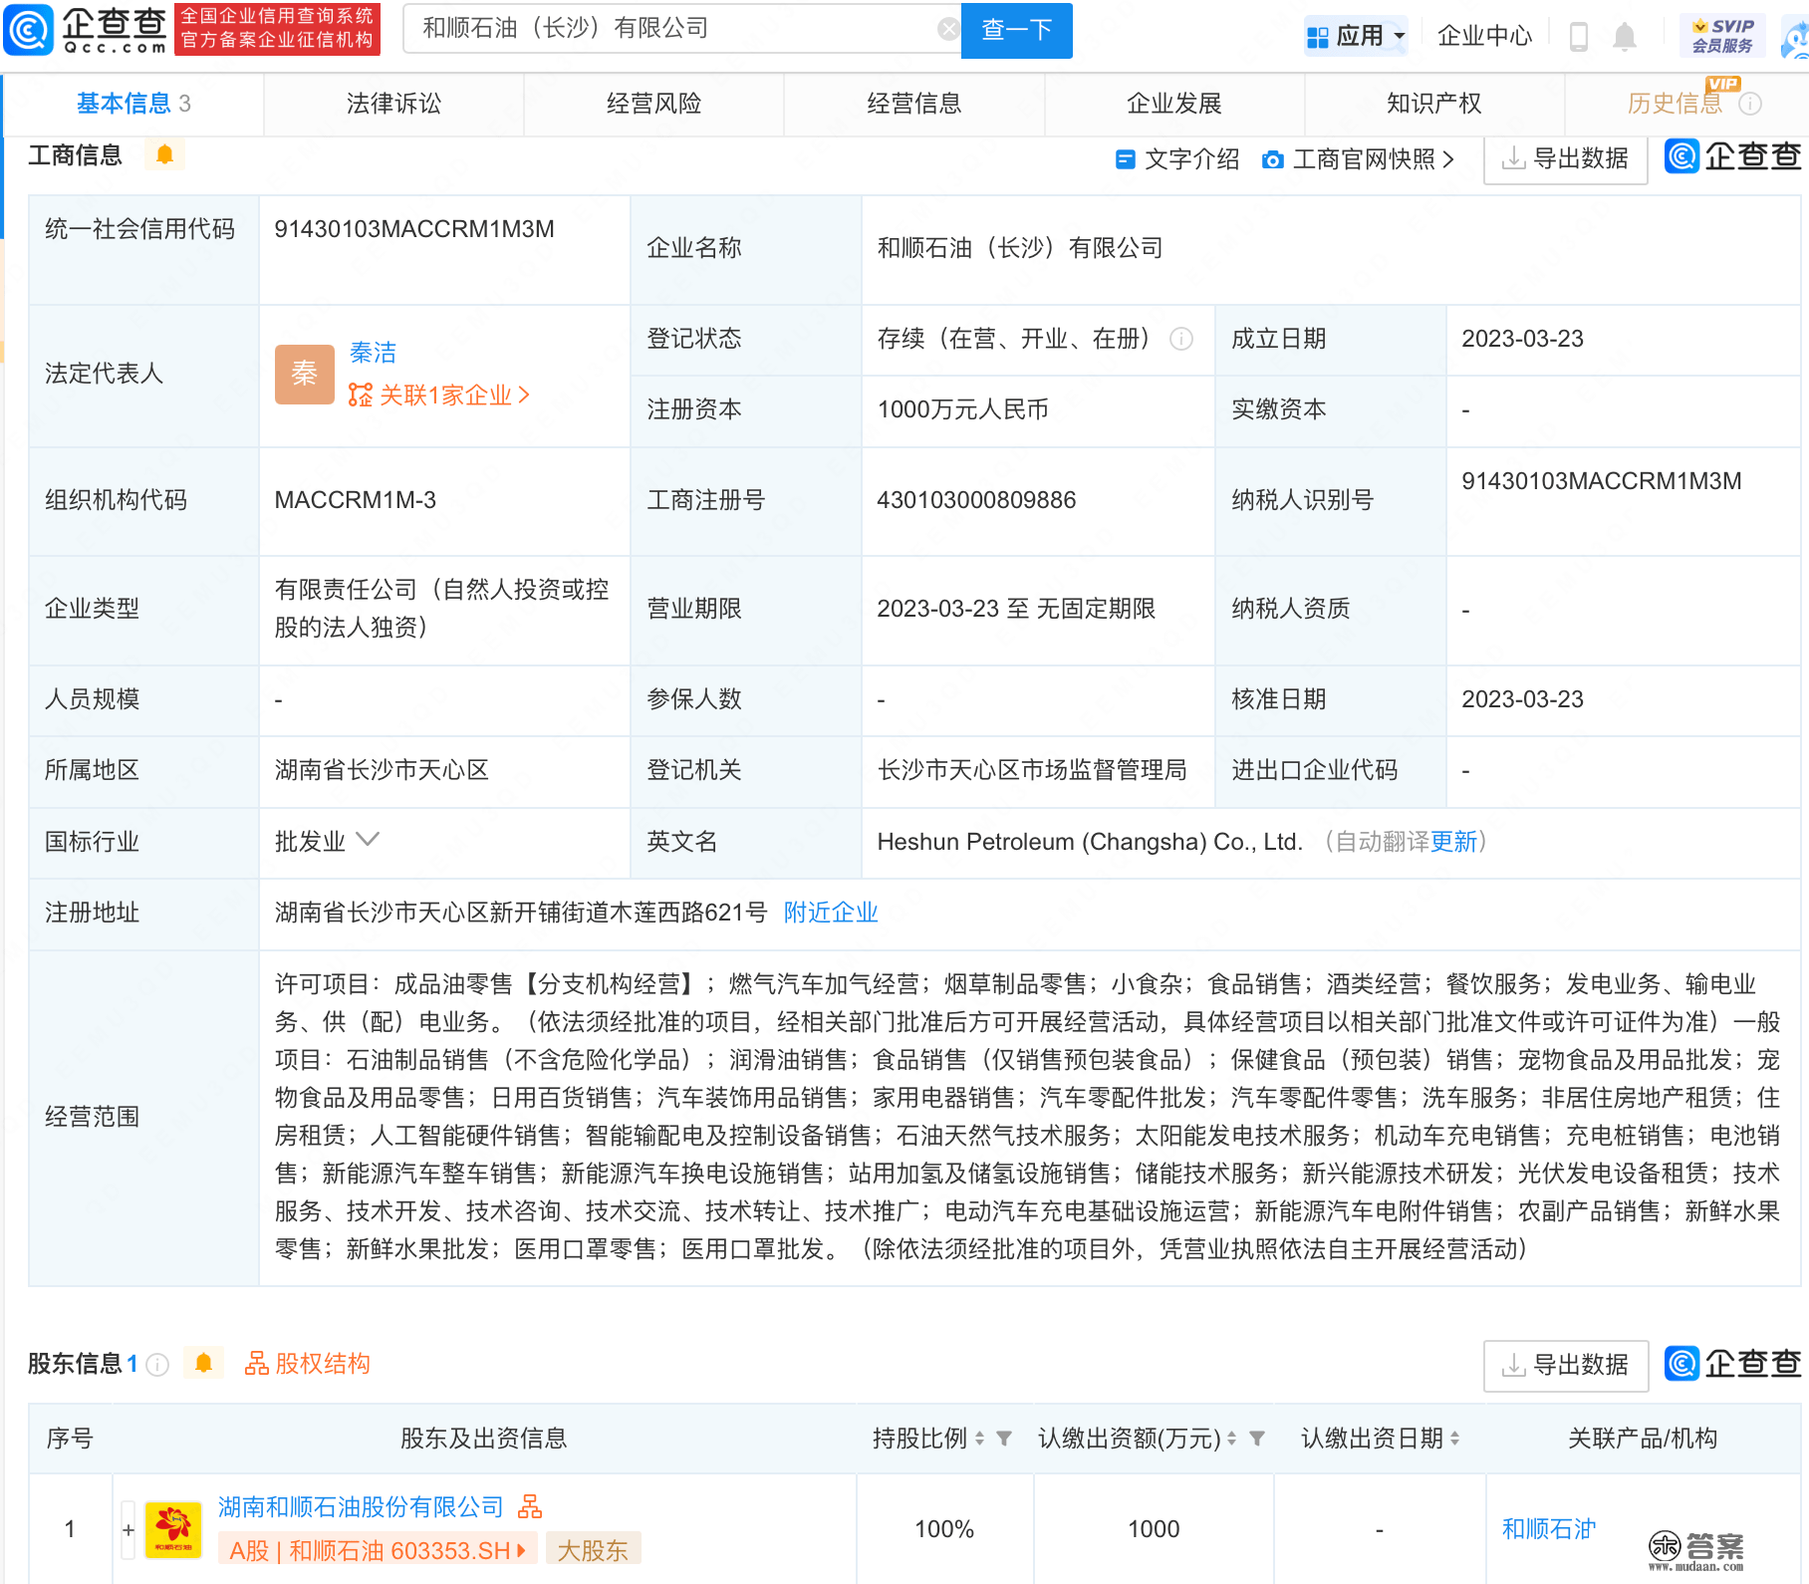
Task: Click info icon beside 历史信息
Action: 1750,104
